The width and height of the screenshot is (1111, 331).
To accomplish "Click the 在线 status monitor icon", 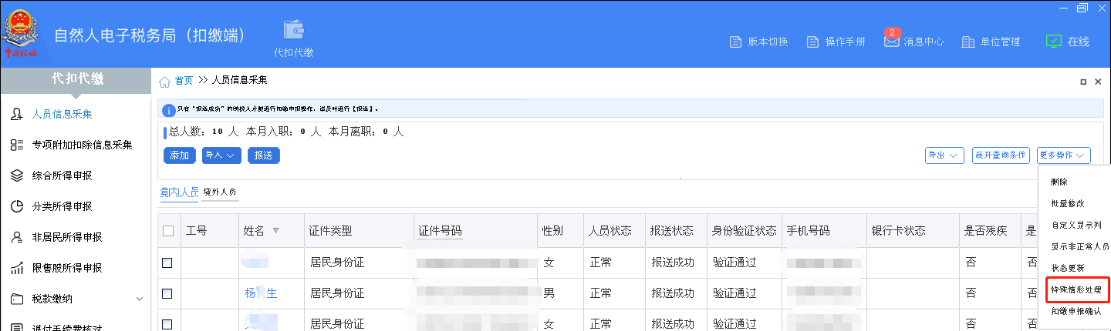I will click(1053, 42).
